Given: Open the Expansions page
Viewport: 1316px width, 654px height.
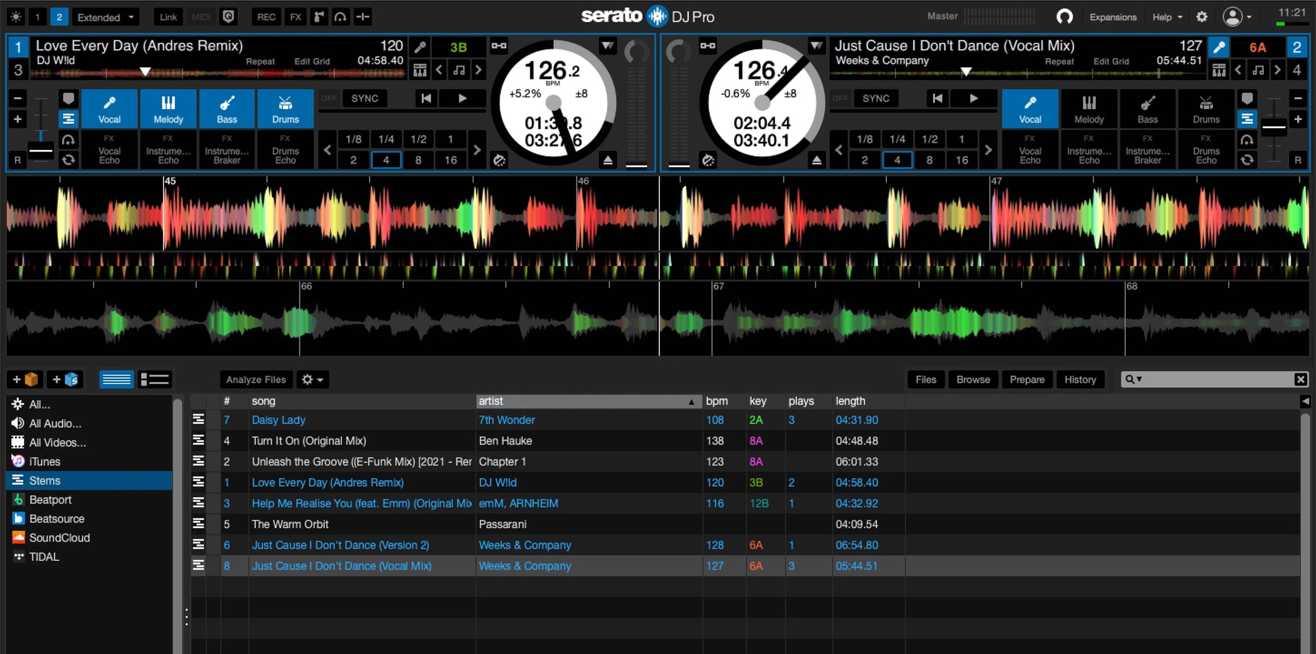Looking at the screenshot, I should coord(1112,16).
